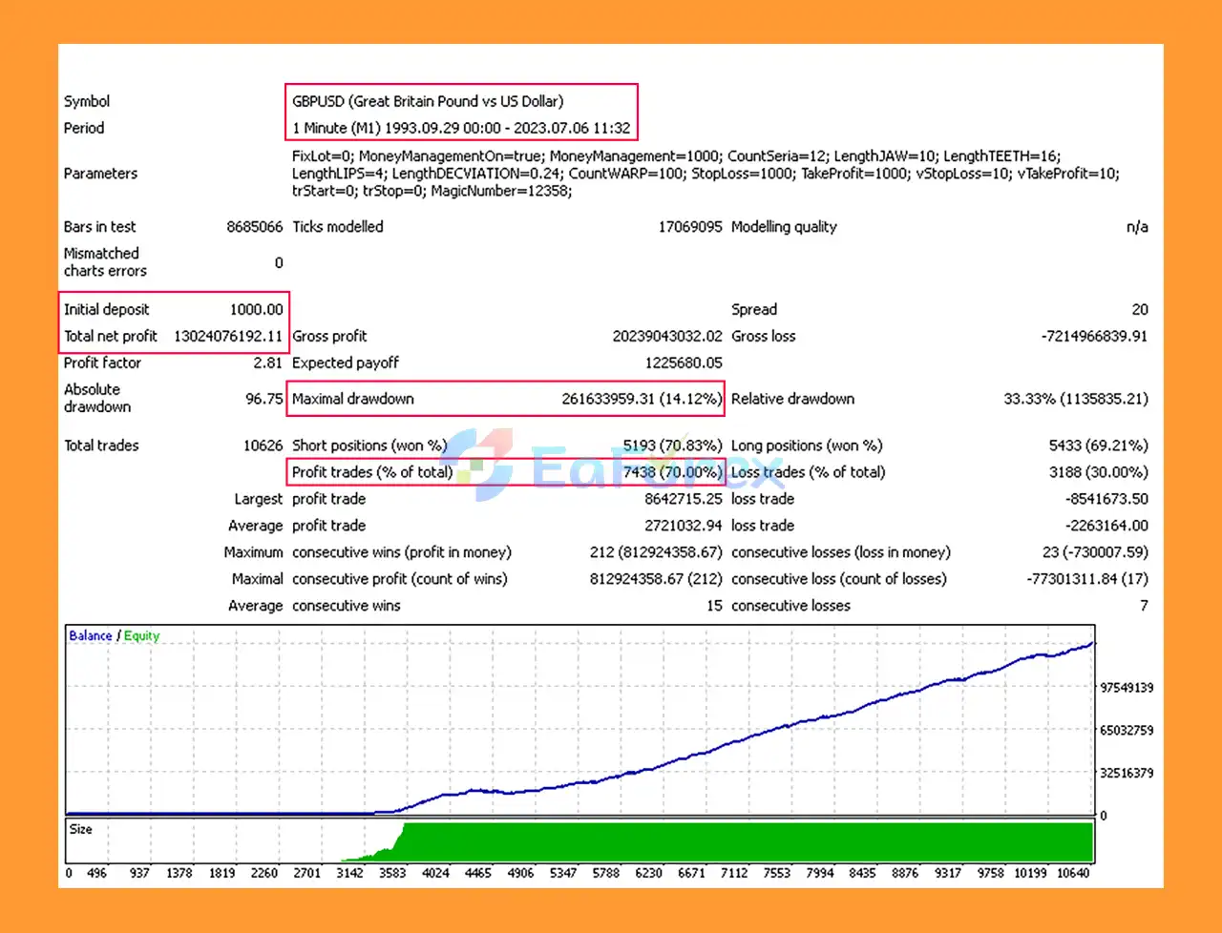Click the Profit trades (% of total) row
1222x933 pixels.
(x=371, y=472)
